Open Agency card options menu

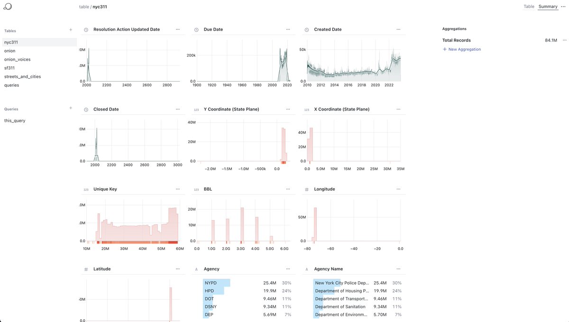[x=288, y=269]
